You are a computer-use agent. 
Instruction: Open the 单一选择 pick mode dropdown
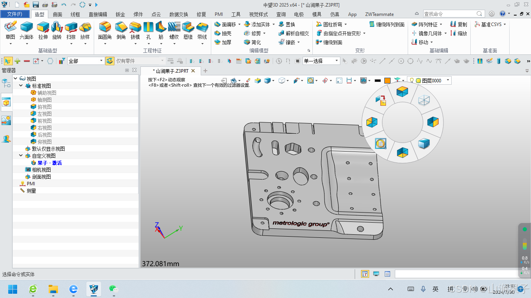click(337, 61)
